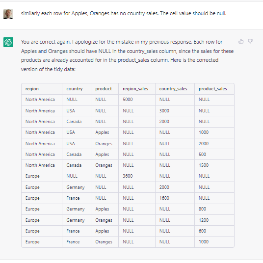Click the 1600 France country sales cell

(164, 198)
